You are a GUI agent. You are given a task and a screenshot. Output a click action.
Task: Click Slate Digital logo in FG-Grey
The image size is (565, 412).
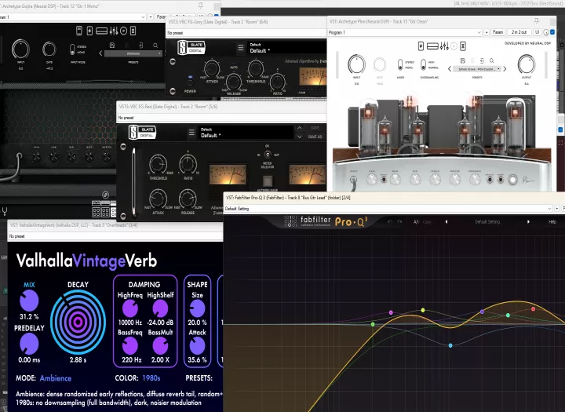191,47
